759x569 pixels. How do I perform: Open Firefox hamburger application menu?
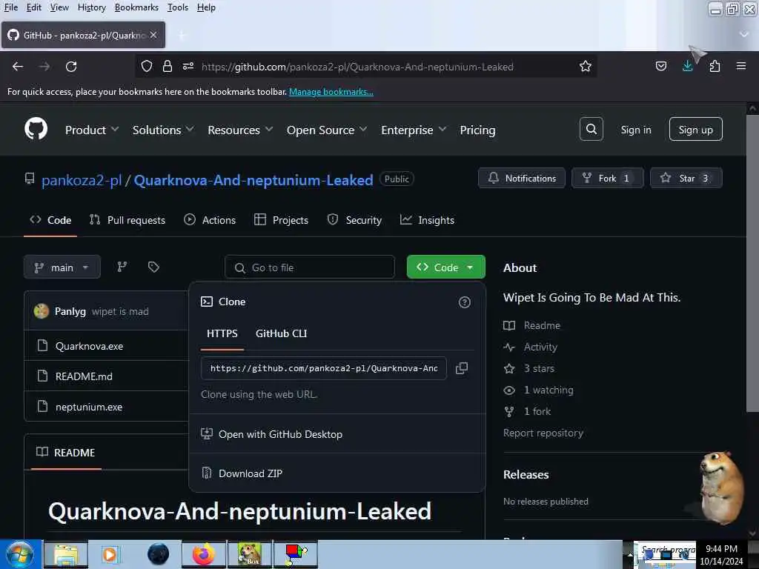741,66
